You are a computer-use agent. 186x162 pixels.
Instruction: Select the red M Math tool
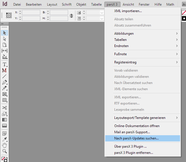pyautogui.click(x=4, y=70)
